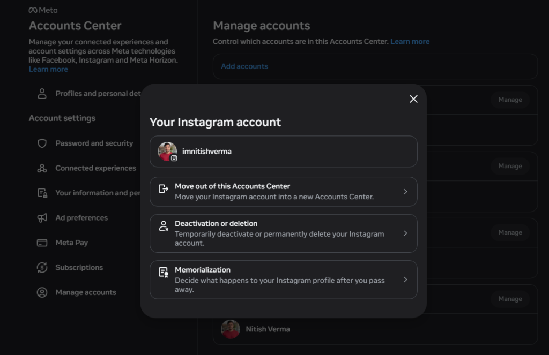The image size is (549, 355).
Task: Click the Meta Pay card icon
Action: tap(42, 243)
